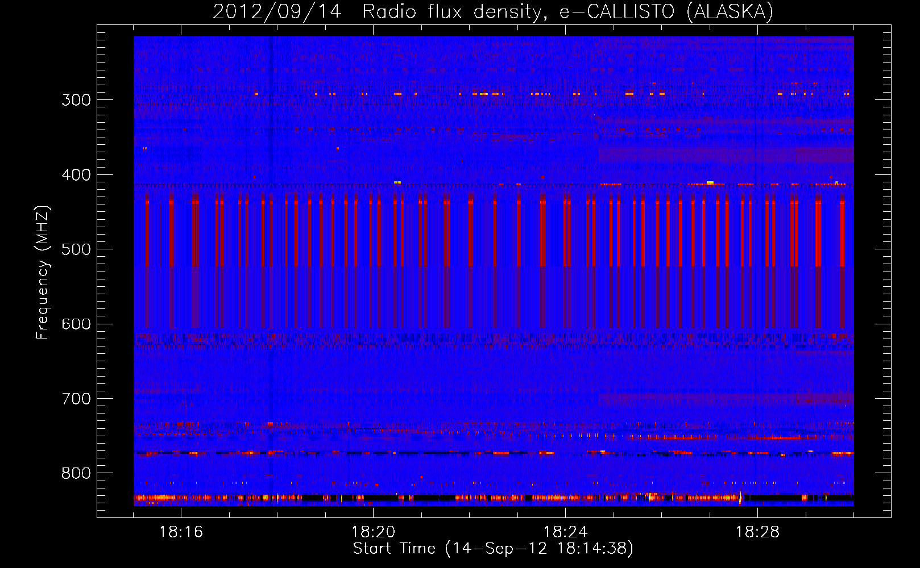Screen dimensions: 920x568
Task: Click the 500 frequency tick label
Action: (x=76, y=249)
